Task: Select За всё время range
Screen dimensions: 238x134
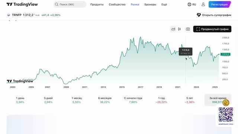Action: [218, 100]
